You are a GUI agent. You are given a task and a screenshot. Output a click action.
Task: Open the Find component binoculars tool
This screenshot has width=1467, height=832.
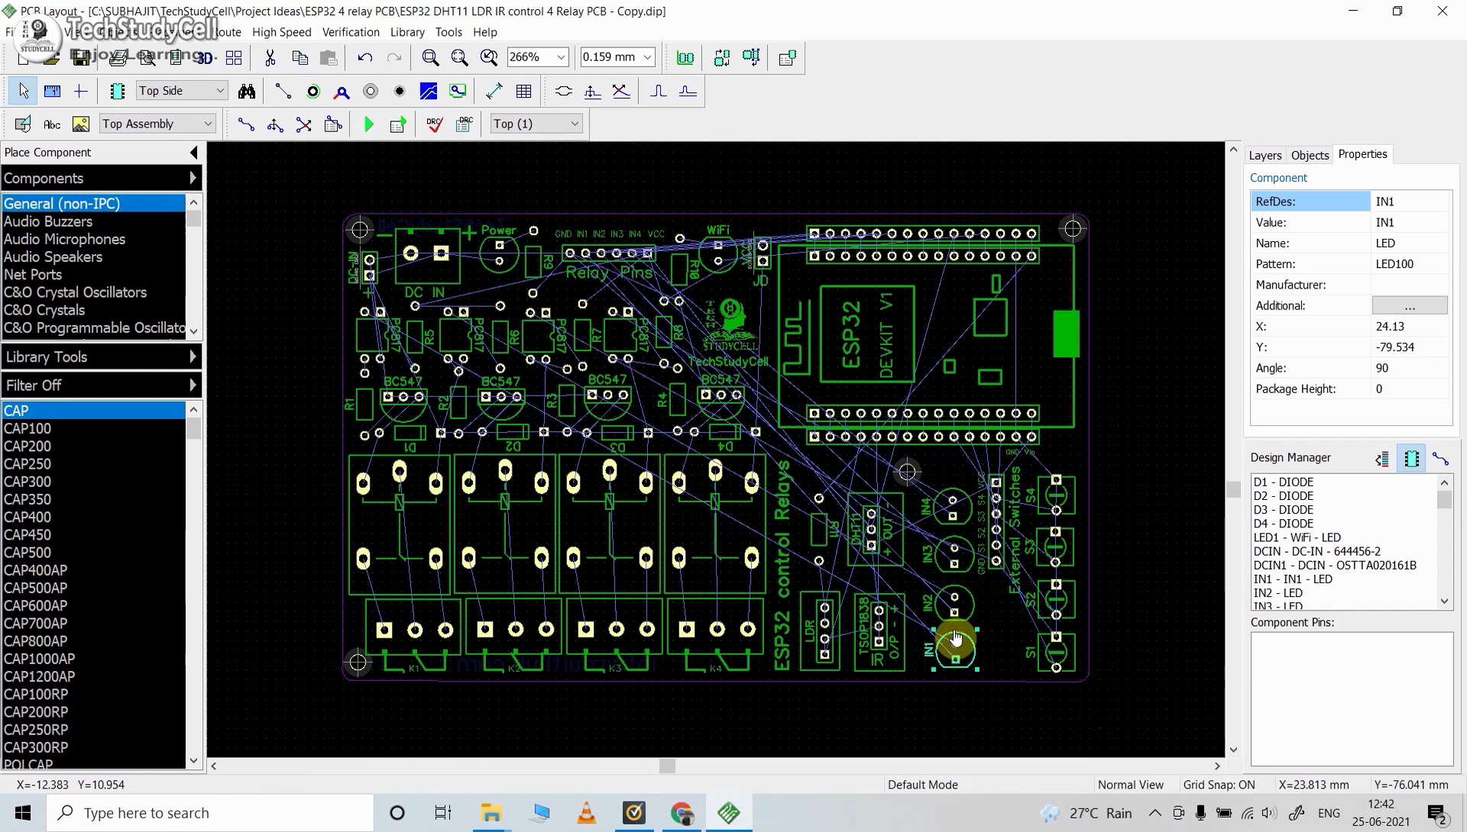(248, 91)
